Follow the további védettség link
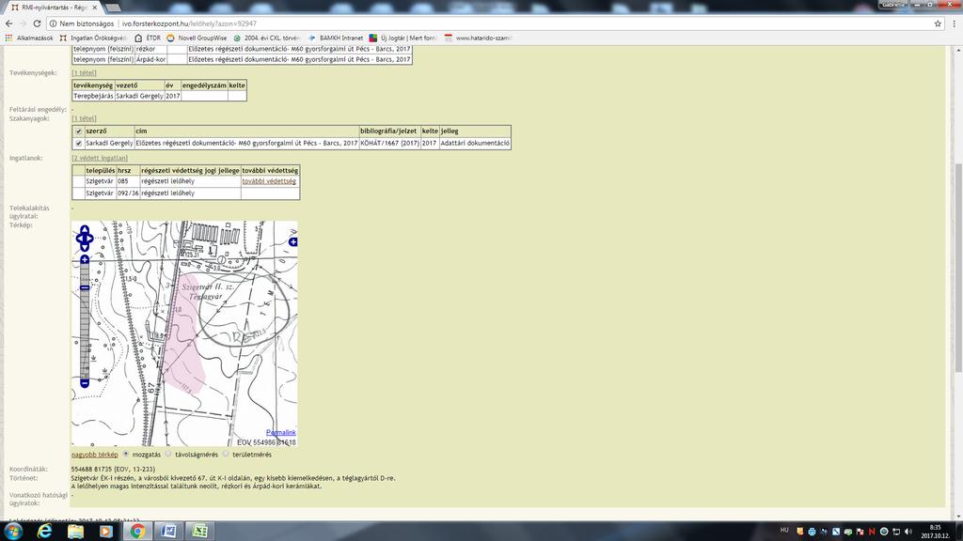963x541 pixels. coord(269,181)
